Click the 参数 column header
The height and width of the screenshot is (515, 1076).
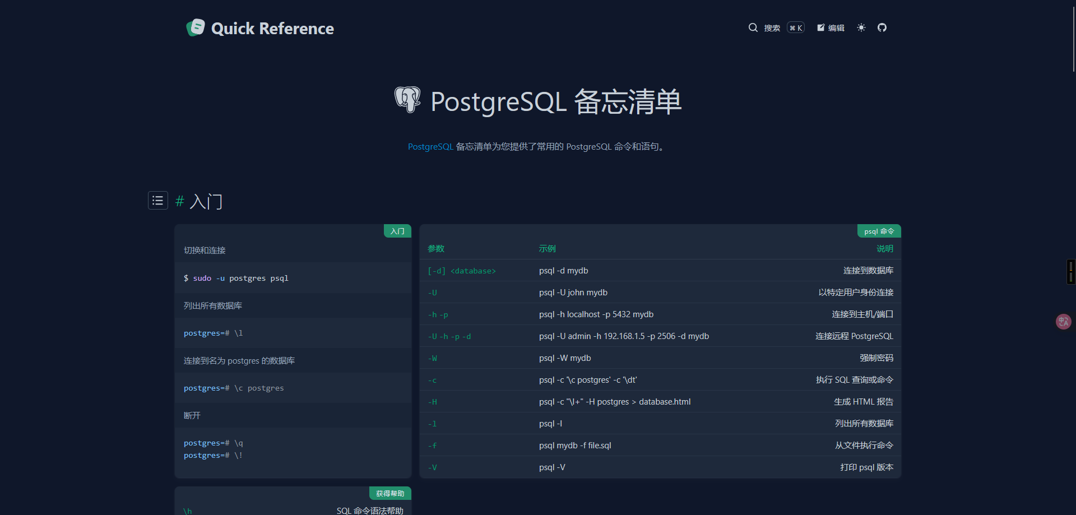[436, 248]
